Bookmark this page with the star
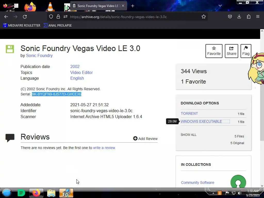Image resolution: width=264 pixels, height=198 pixels. (204, 16)
